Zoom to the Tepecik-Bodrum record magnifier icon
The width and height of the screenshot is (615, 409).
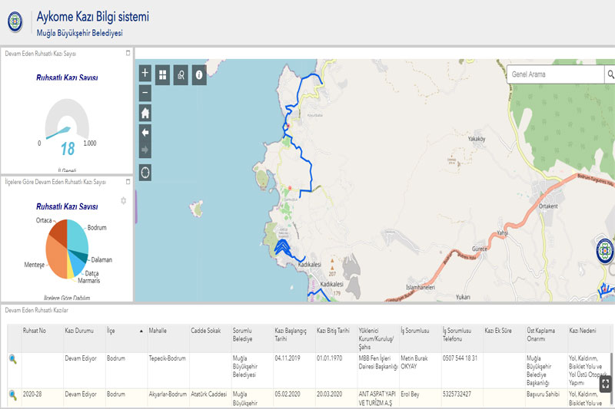[13, 359]
